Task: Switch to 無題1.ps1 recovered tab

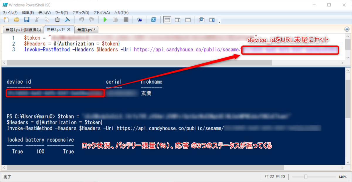Action: click(23, 29)
